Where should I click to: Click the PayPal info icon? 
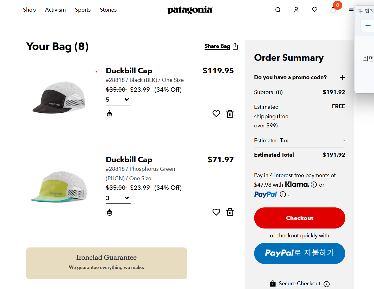[x=283, y=194]
